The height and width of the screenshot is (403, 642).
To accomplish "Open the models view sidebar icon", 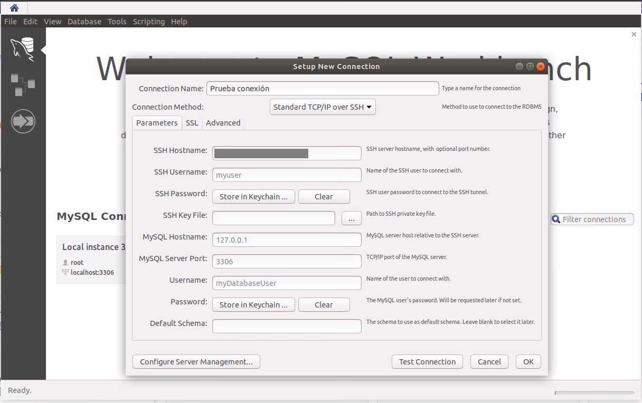I will [x=23, y=85].
